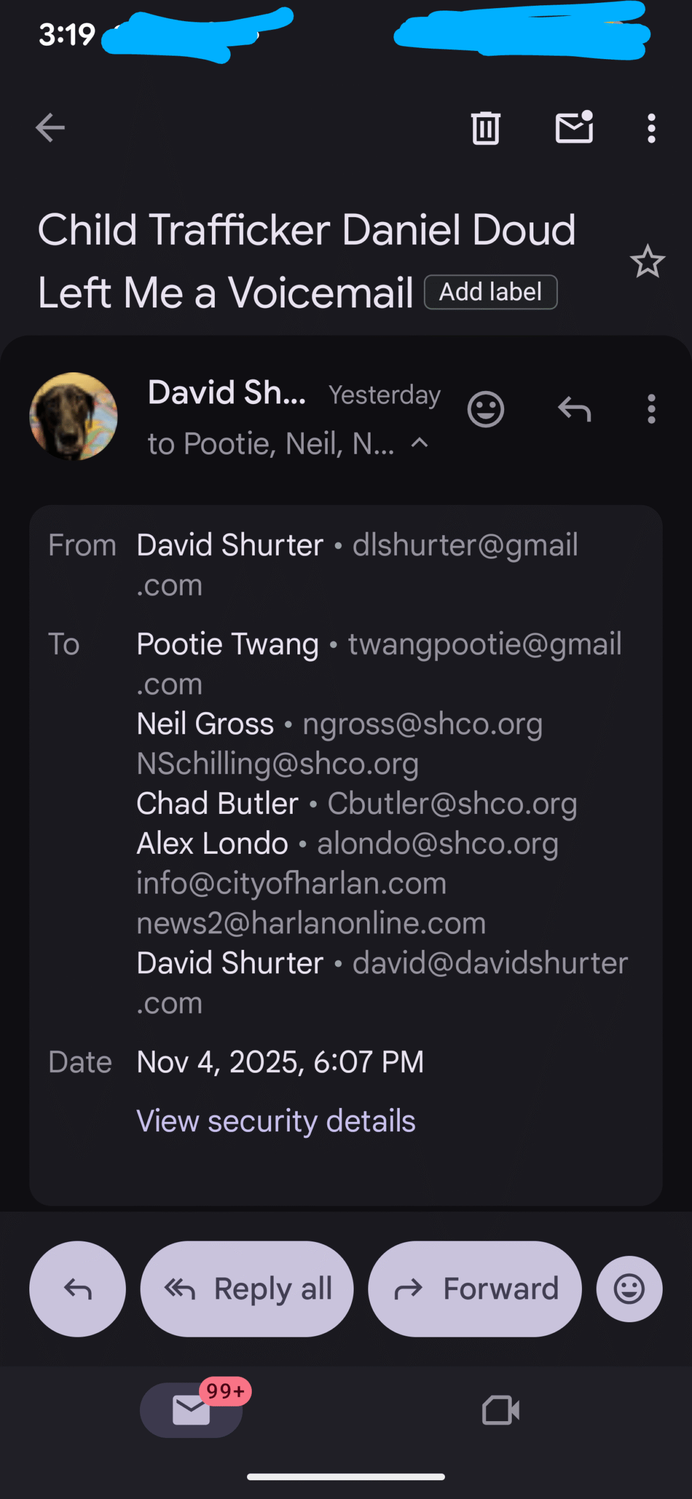Tap the Add label chip

[x=491, y=292]
